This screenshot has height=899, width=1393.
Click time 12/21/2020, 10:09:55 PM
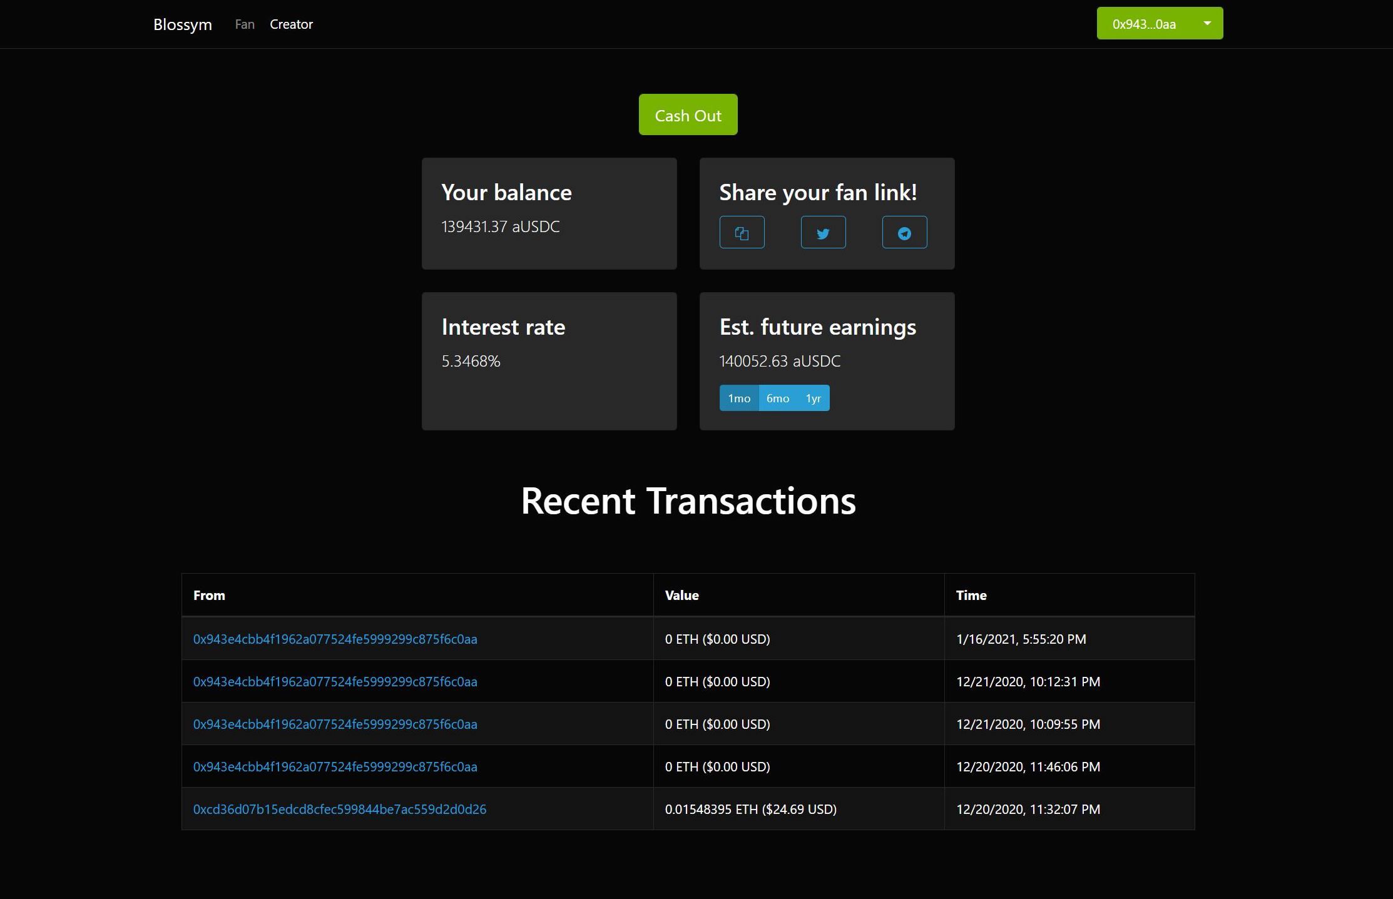[x=1028, y=724]
